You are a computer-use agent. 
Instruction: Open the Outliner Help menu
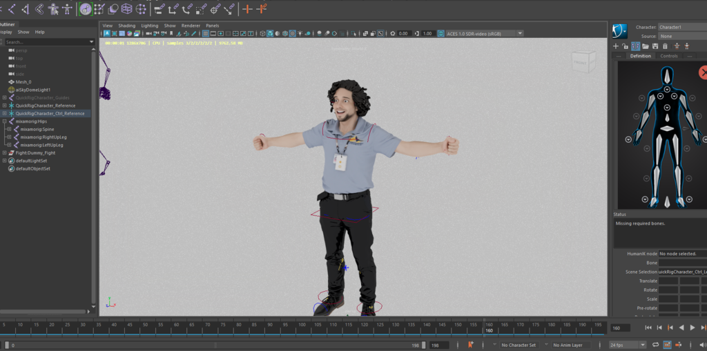click(39, 32)
